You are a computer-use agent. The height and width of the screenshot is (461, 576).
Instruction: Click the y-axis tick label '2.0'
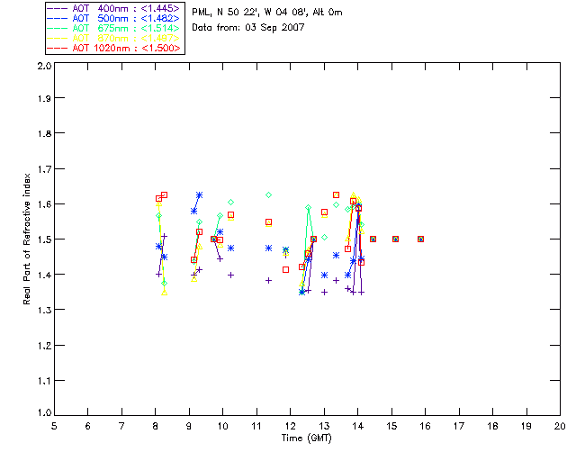(x=44, y=66)
